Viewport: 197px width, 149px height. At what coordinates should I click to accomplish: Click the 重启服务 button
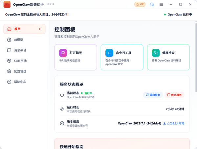click(153, 95)
